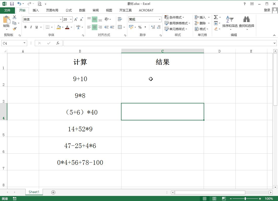Image resolution: width=278 pixels, height=201 pixels.
Task: Open Excel Help question mark
Action: (245, 4)
